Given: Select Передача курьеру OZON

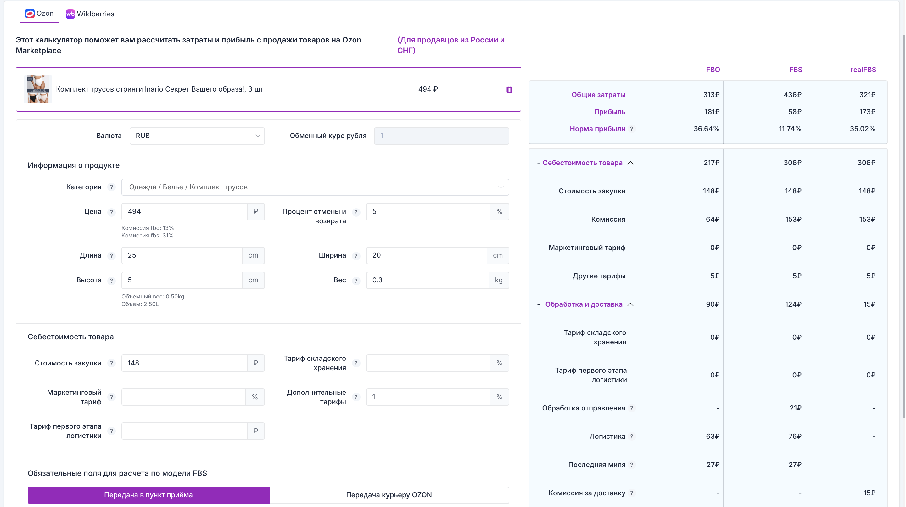Looking at the screenshot, I should click(x=389, y=495).
